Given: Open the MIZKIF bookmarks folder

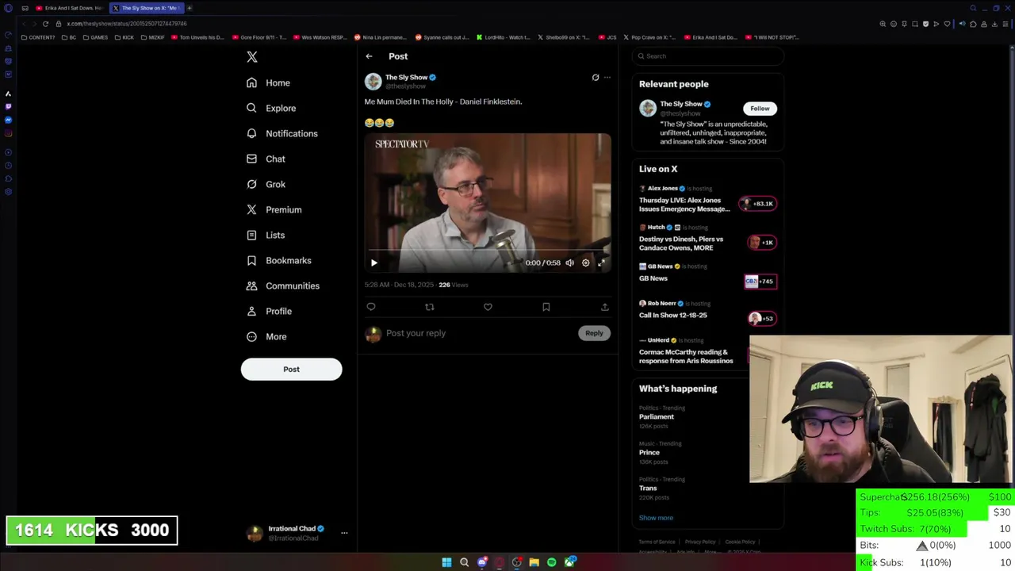Looking at the screenshot, I should point(152,37).
